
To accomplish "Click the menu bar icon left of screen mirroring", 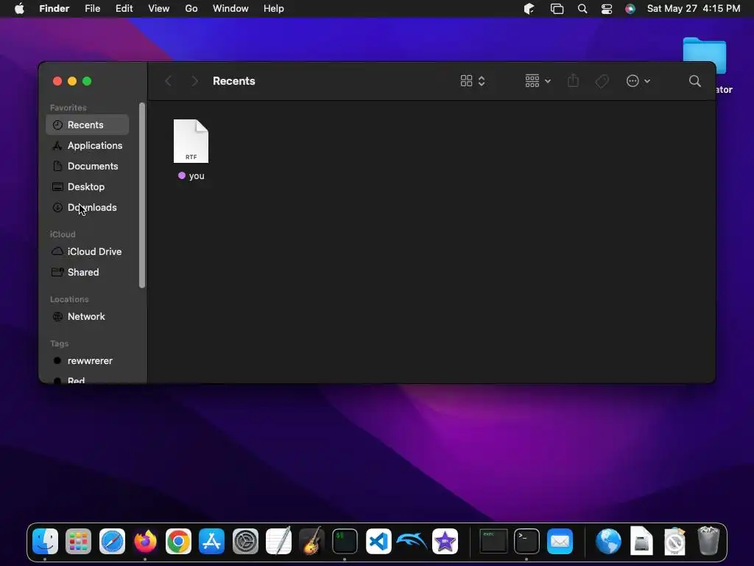I will coord(529,9).
